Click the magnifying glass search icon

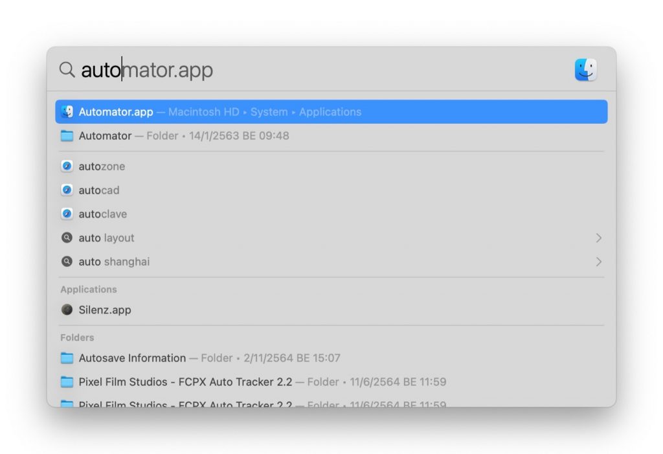pos(67,70)
